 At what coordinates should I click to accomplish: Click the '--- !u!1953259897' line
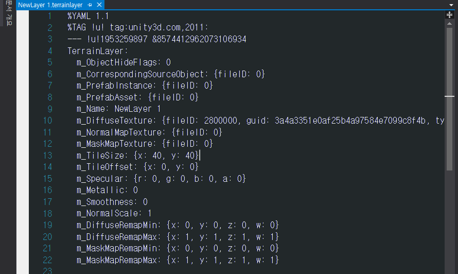pyautogui.click(x=157, y=39)
